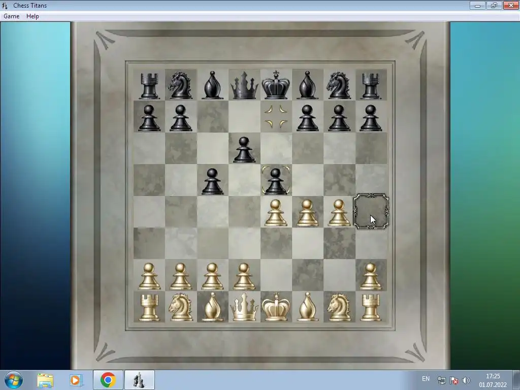Select the white bishop on f1

click(307, 307)
